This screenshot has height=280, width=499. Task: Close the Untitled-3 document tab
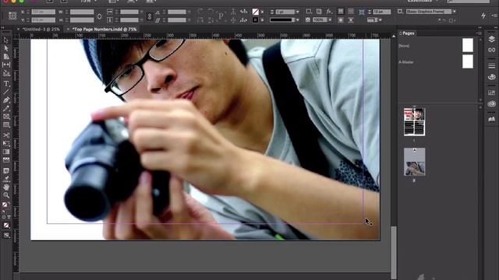pos(18,30)
